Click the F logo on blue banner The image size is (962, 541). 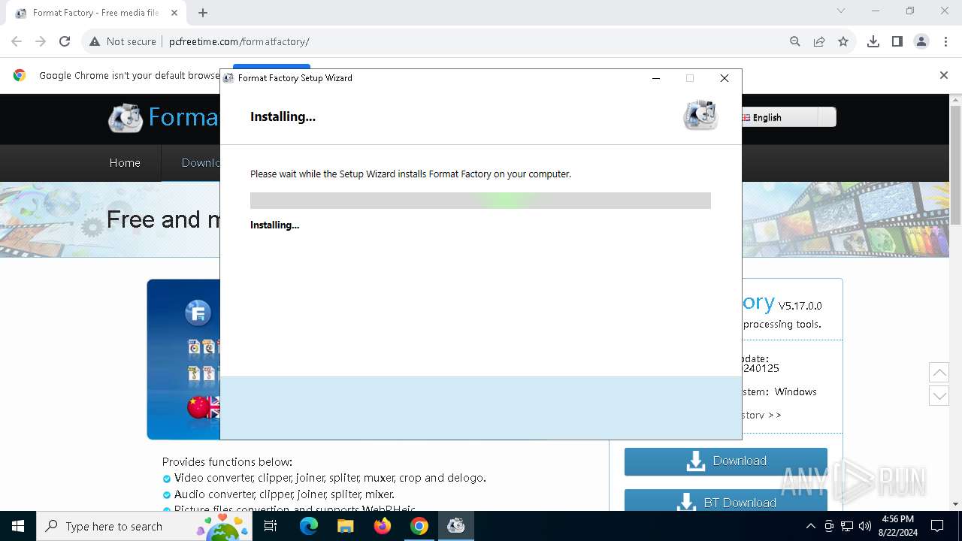coord(198,312)
